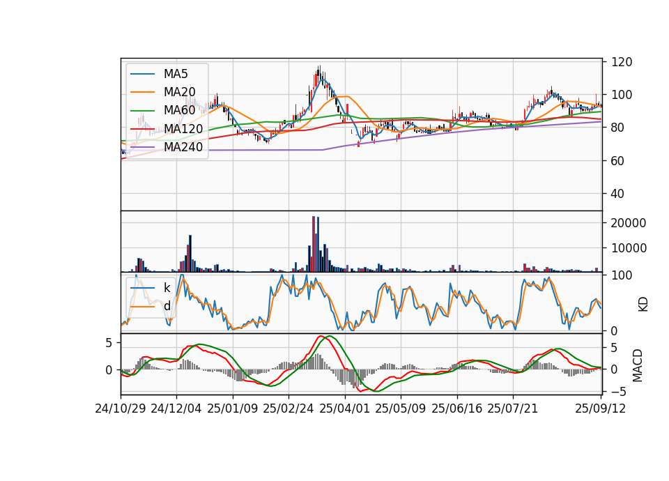
Task: Click the 25/01/09 date axis label
Action: pyautogui.click(x=233, y=409)
